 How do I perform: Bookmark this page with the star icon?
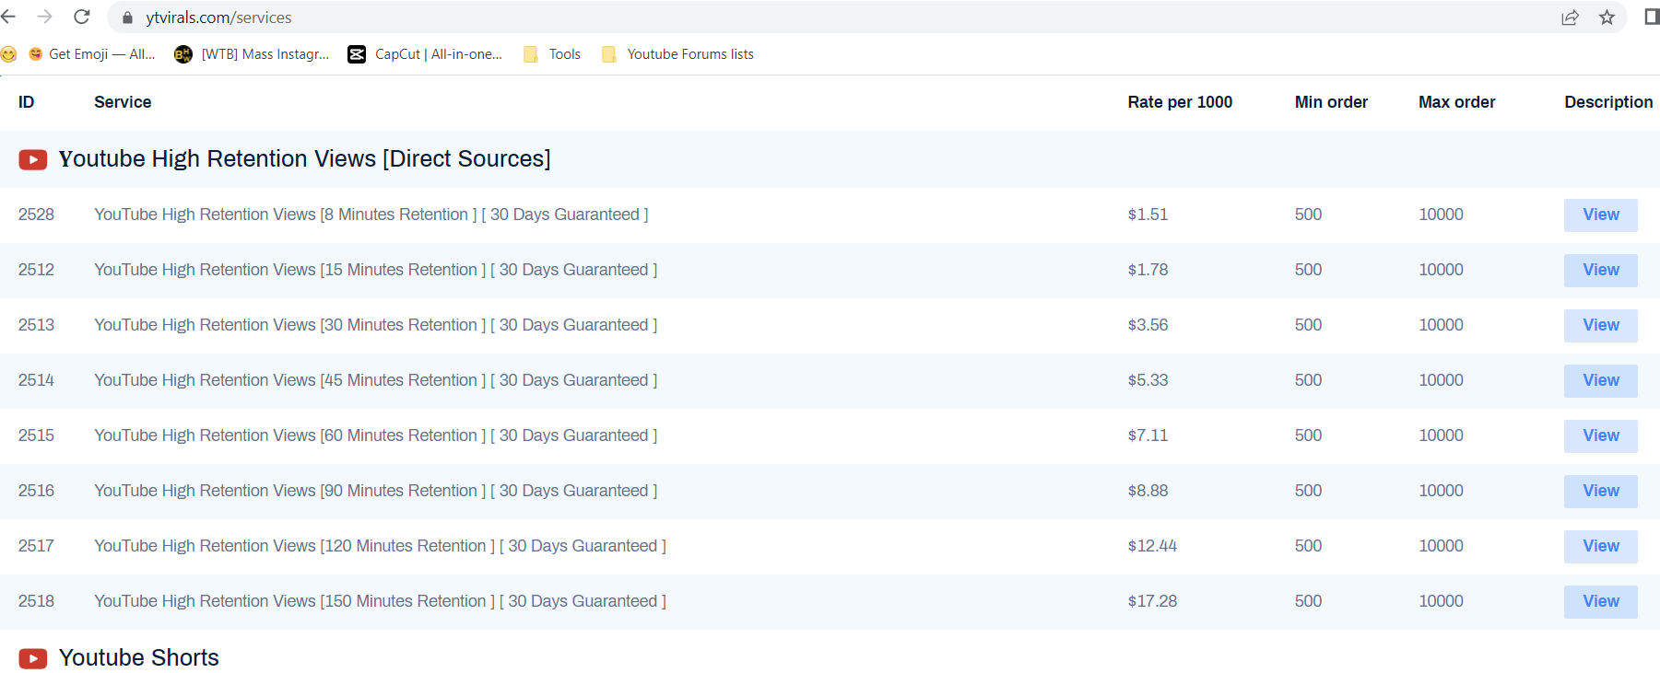pyautogui.click(x=1607, y=17)
